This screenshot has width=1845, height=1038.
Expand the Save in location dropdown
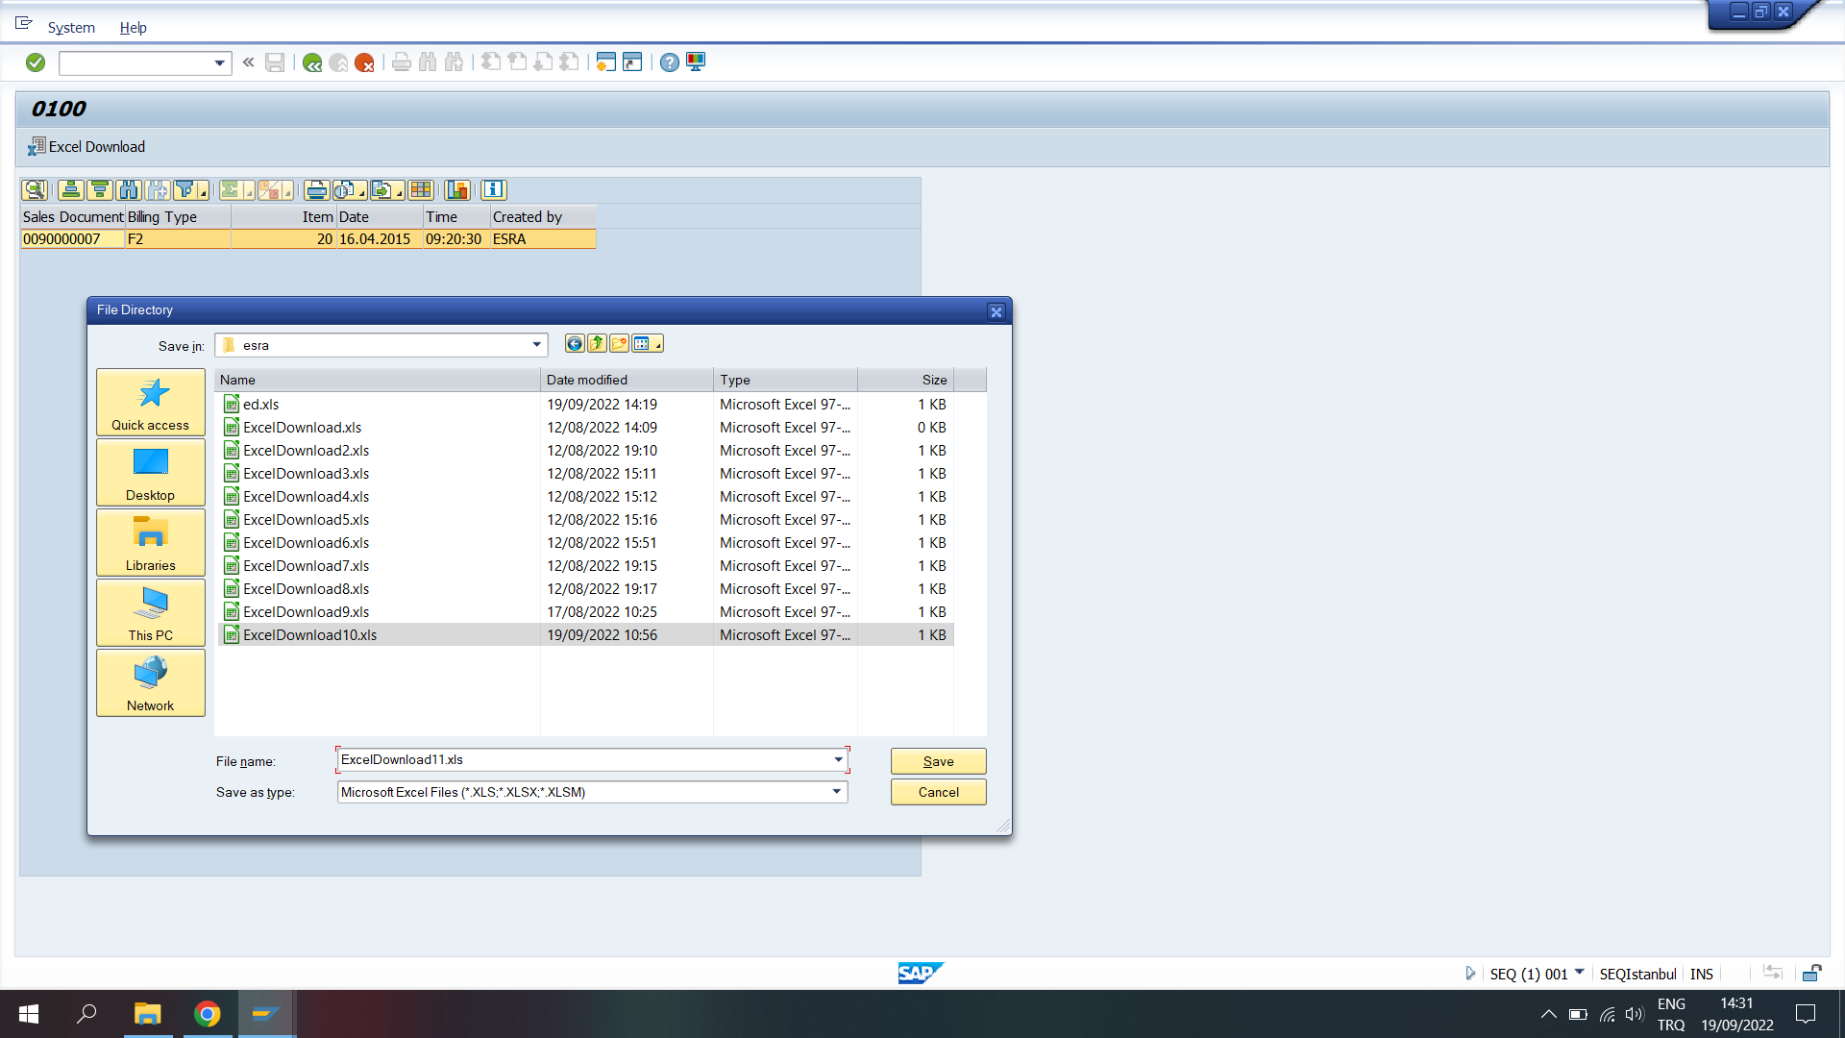535,344
